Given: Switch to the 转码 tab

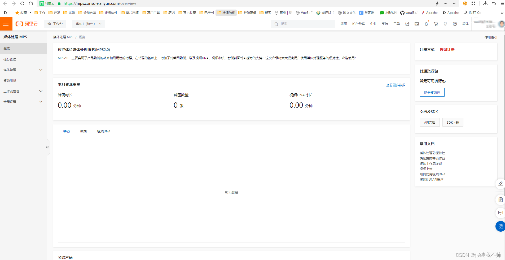Looking at the screenshot, I should pos(67,131).
